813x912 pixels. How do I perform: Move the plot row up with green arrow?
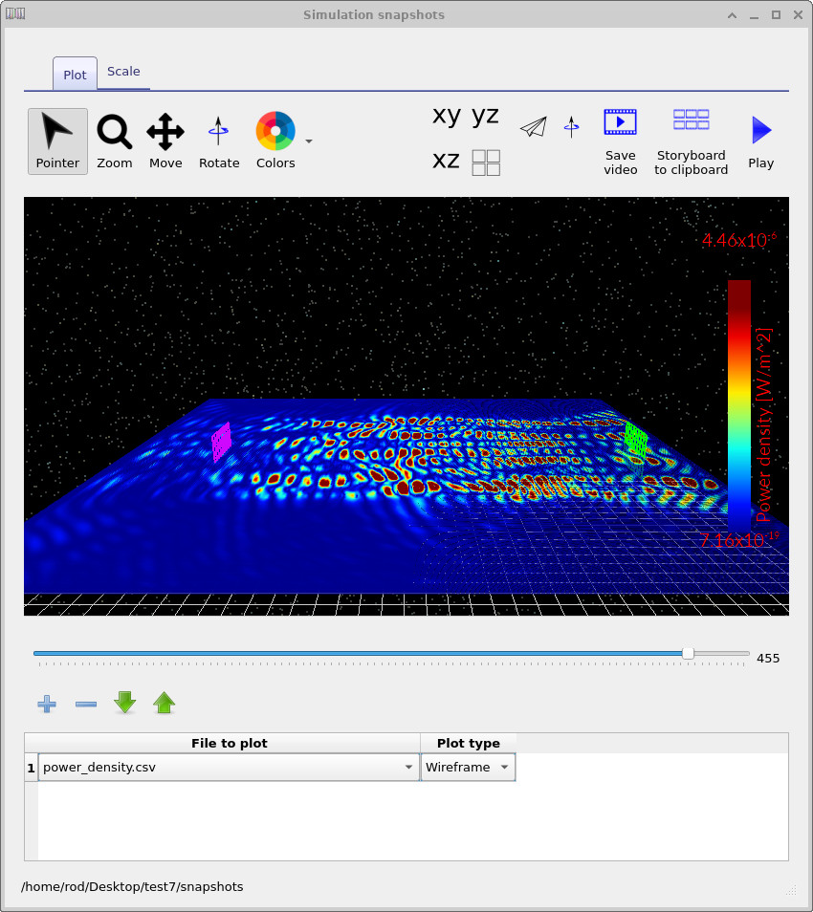click(164, 704)
